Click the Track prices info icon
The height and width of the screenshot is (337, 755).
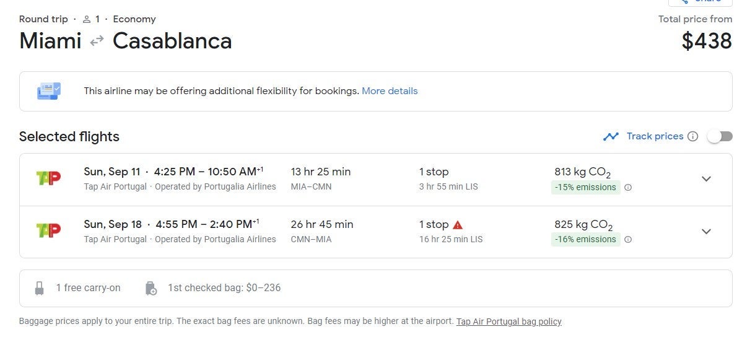click(x=693, y=136)
